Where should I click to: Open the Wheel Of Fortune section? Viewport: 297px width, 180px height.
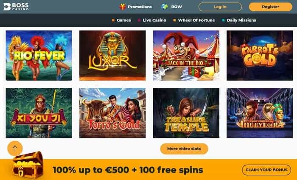pyautogui.click(x=196, y=20)
